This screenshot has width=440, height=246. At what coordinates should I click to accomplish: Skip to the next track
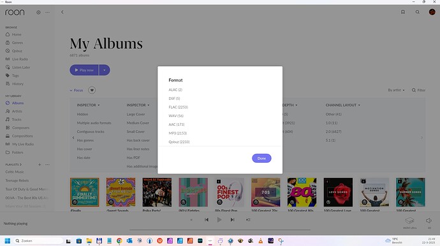[232, 220]
